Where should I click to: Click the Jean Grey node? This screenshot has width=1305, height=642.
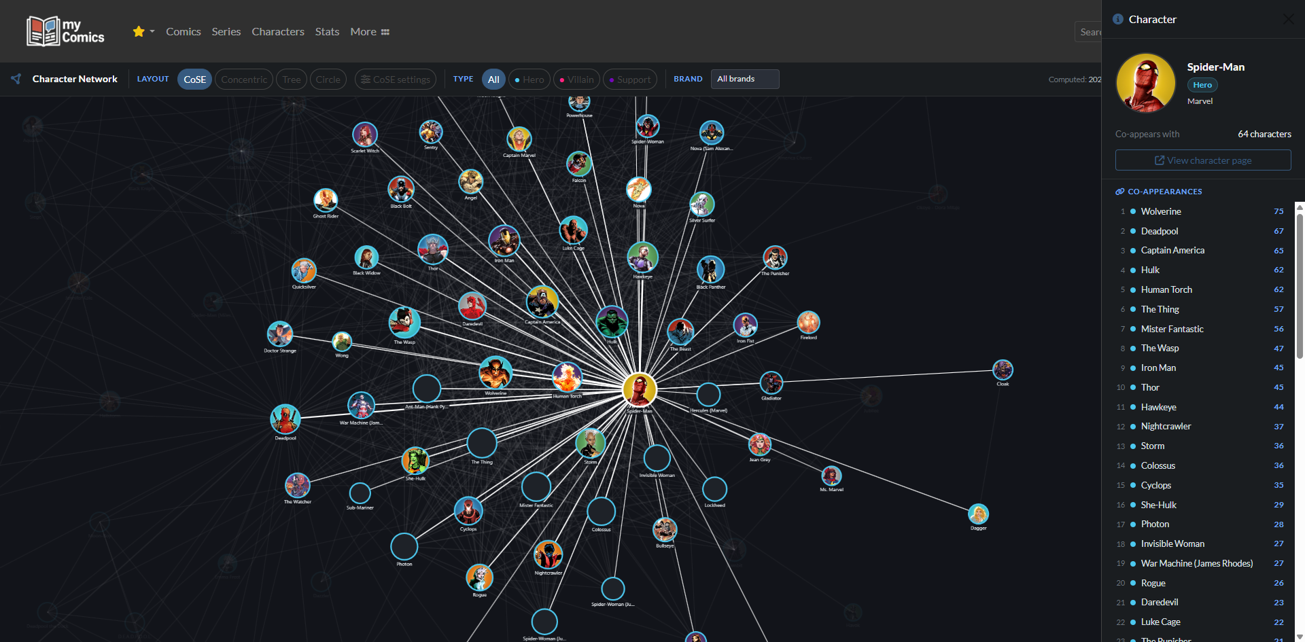[760, 444]
